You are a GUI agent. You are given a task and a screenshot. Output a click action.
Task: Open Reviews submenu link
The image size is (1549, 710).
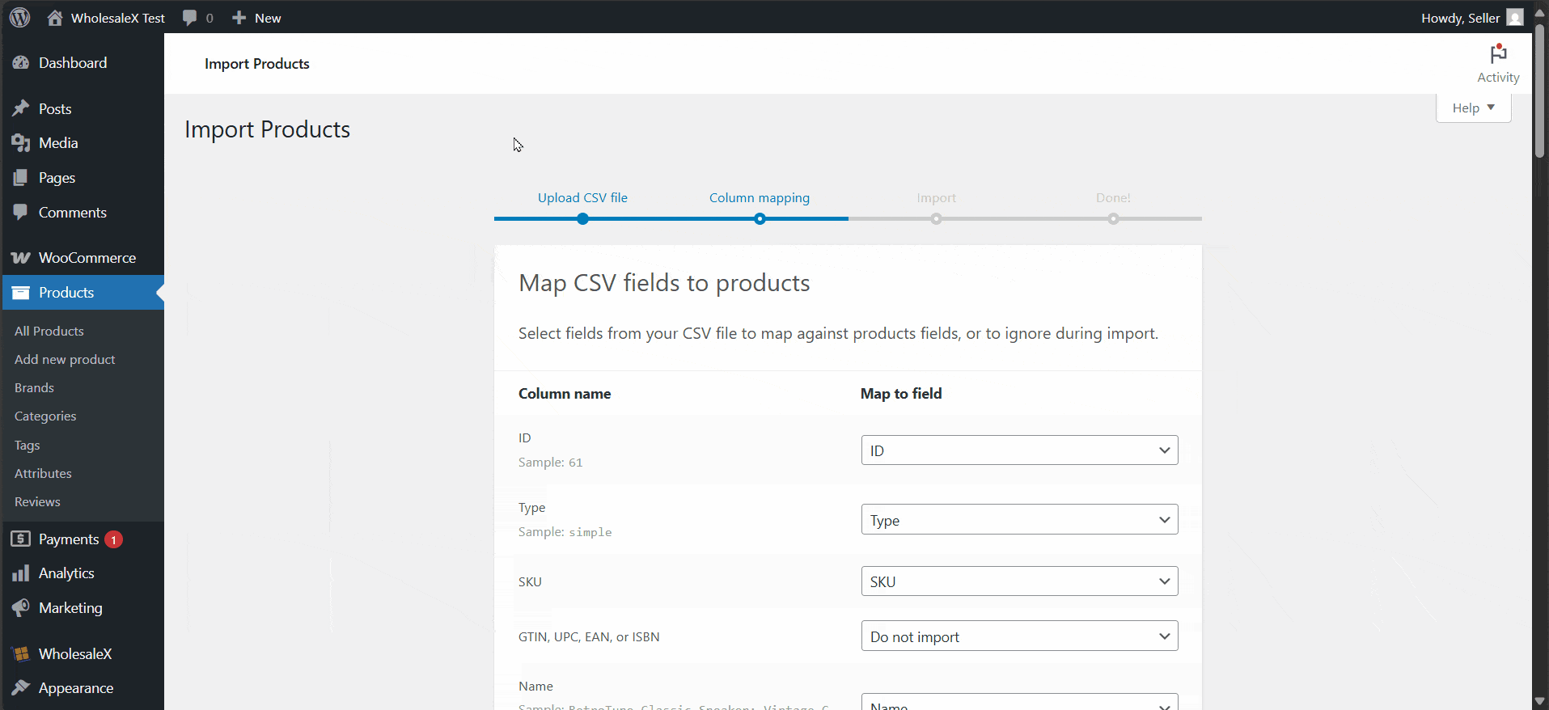pos(37,501)
